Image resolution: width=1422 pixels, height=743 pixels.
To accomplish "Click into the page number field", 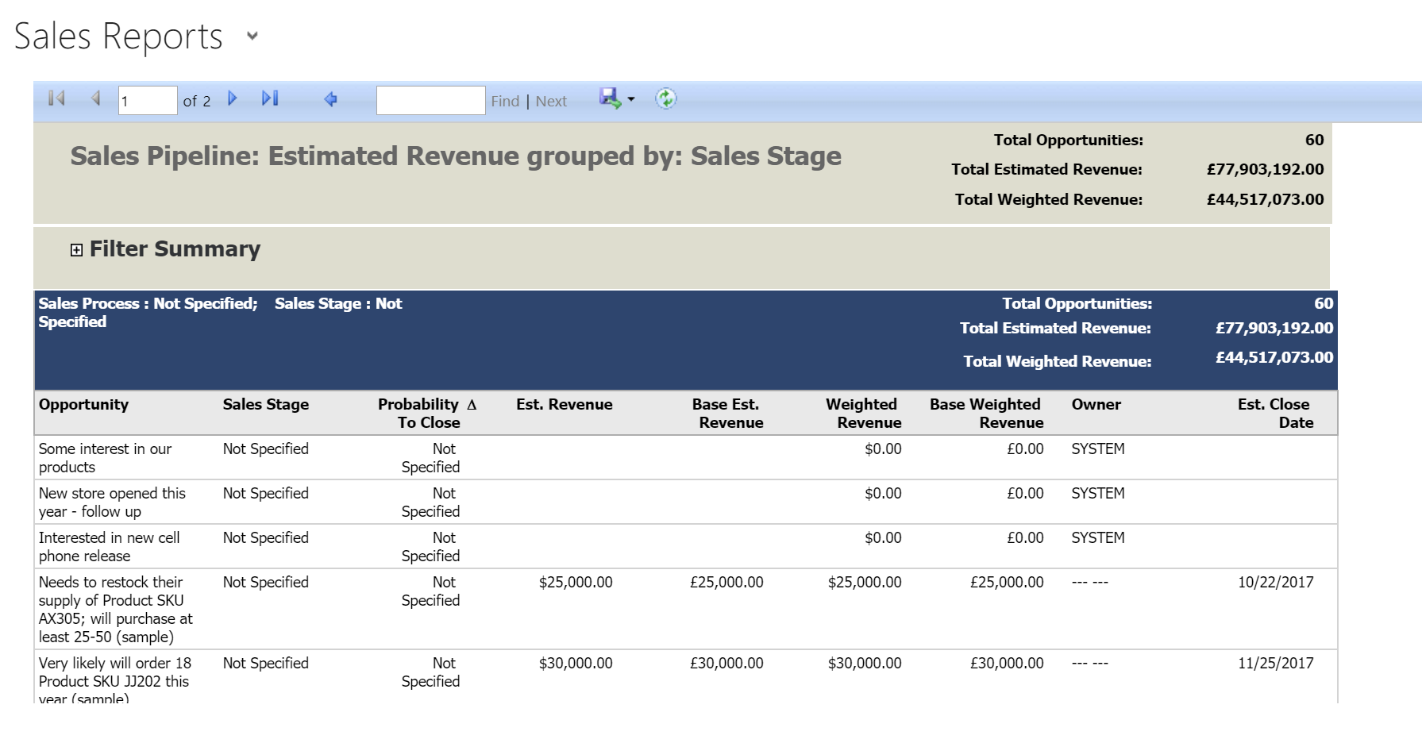I will tap(147, 98).
